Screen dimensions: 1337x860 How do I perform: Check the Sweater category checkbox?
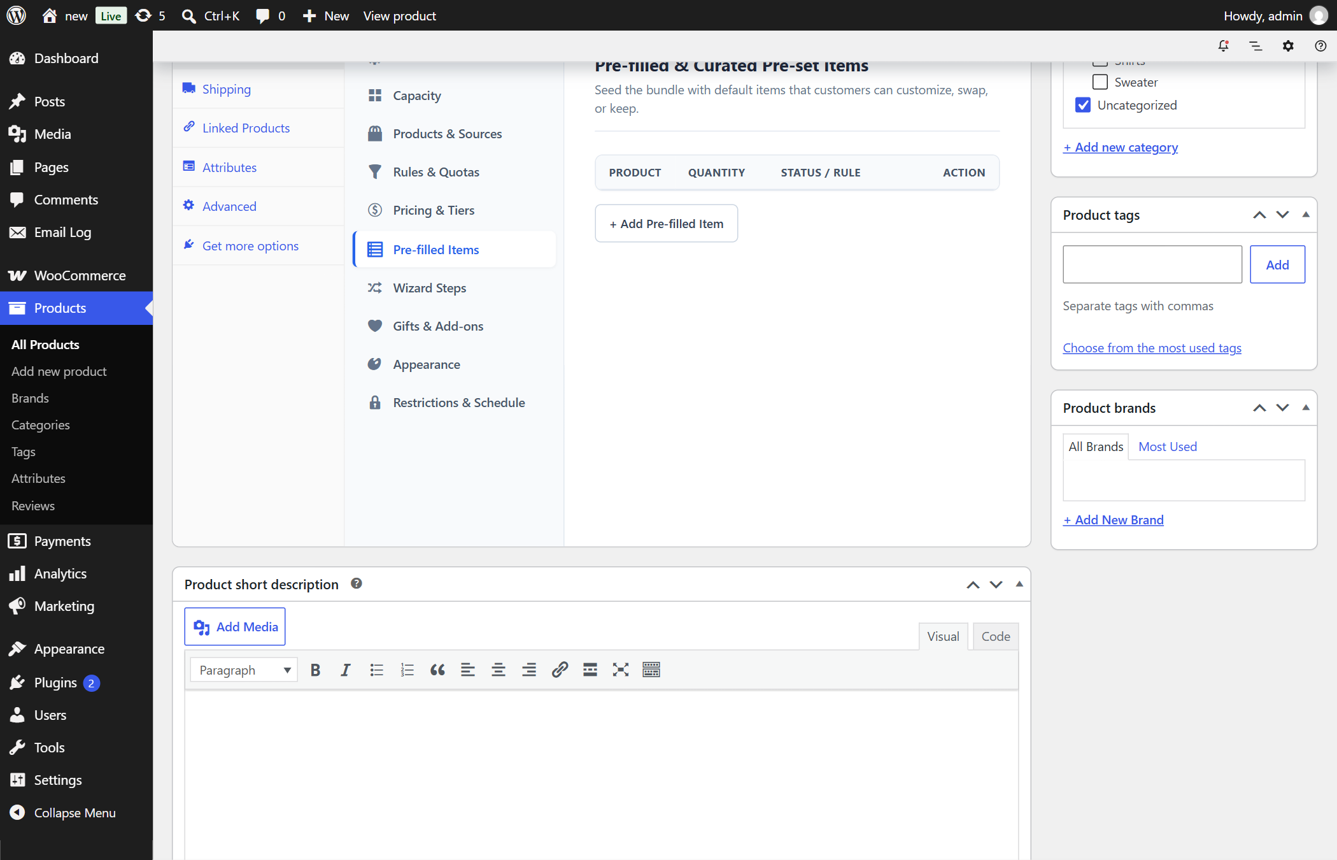click(1100, 82)
